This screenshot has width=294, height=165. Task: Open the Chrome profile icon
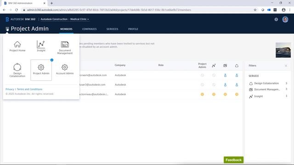(283, 10)
